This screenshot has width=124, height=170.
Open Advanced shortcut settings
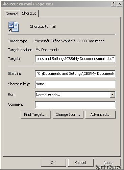(101, 114)
